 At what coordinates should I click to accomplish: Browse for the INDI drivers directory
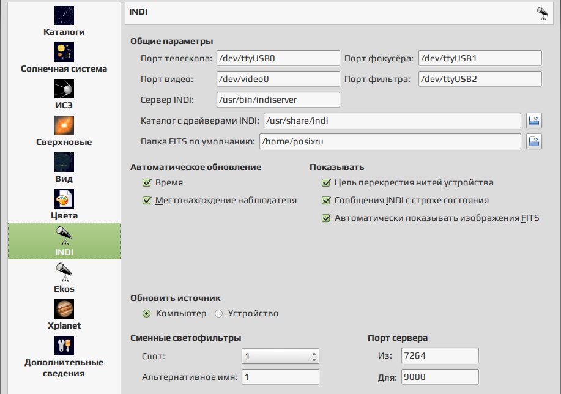pyautogui.click(x=534, y=121)
